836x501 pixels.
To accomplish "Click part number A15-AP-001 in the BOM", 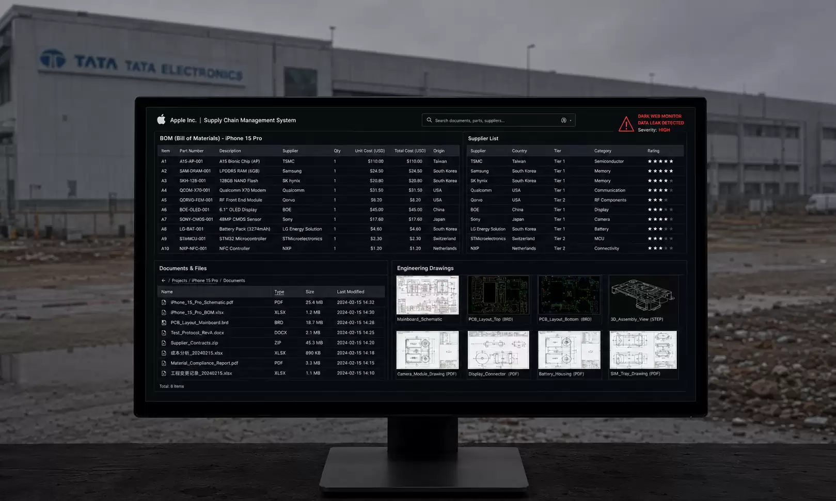I will (191, 161).
